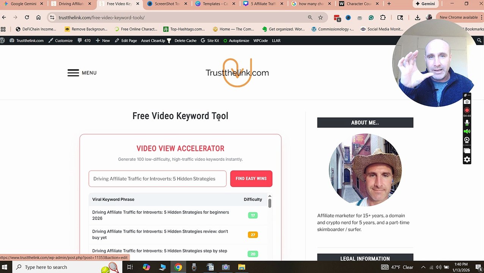Viewport: 484px width, 273px height.
Task: Open the hamburger MENU
Action: pyautogui.click(x=82, y=73)
